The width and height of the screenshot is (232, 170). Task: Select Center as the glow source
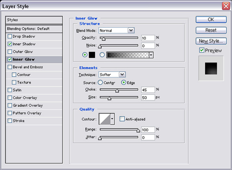click(100, 82)
